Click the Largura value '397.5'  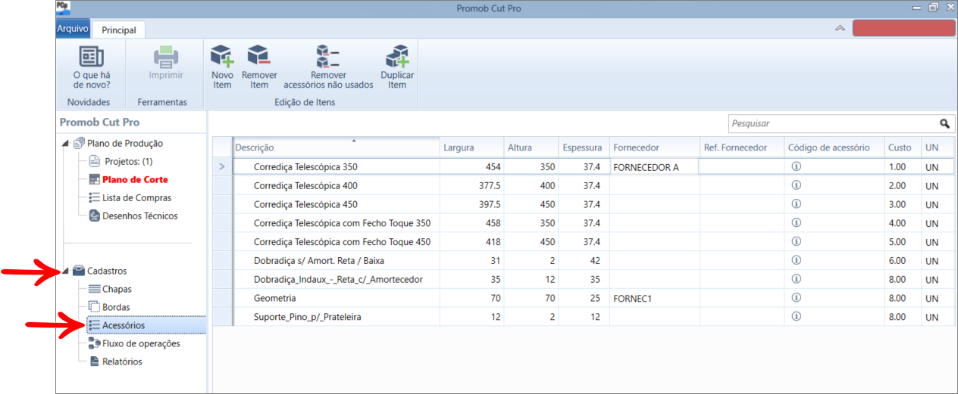(x=471, y=204)
